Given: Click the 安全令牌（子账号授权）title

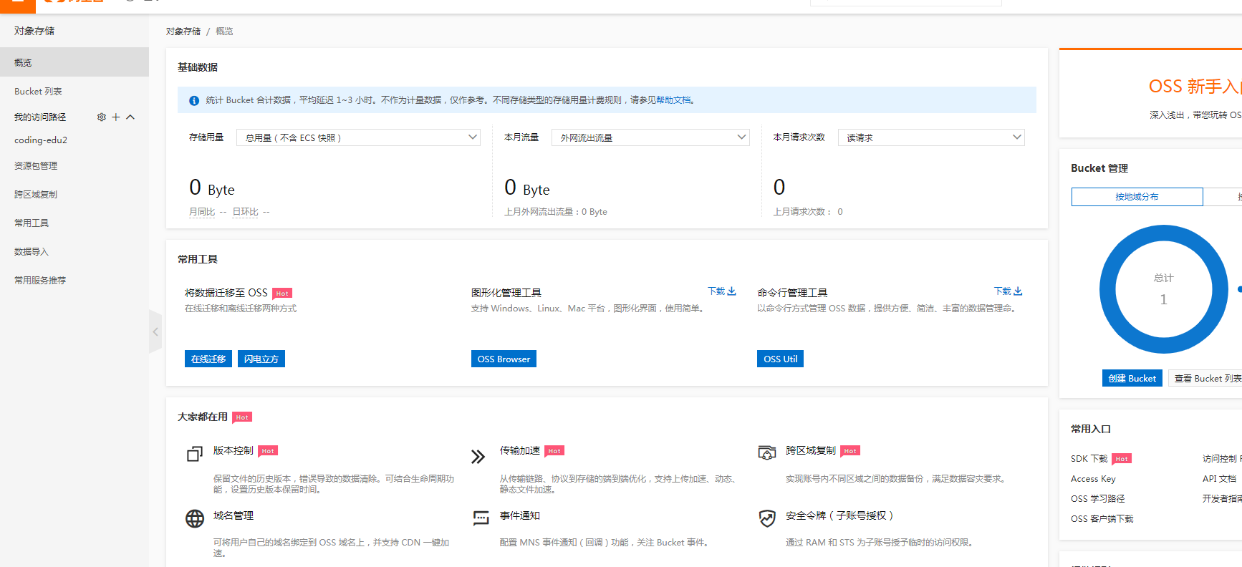Looking at the screenshot, I should point(839,515).
